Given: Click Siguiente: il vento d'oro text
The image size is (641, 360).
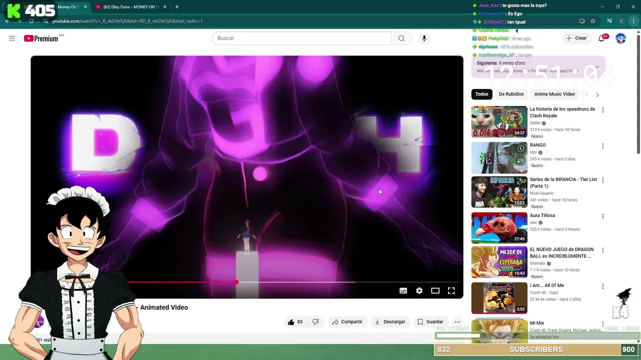Looking at the screenshot, I should pos(501,63).
